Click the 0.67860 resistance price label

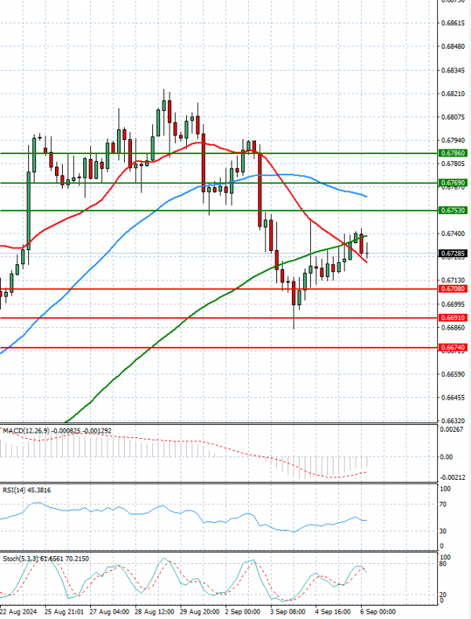452,153
